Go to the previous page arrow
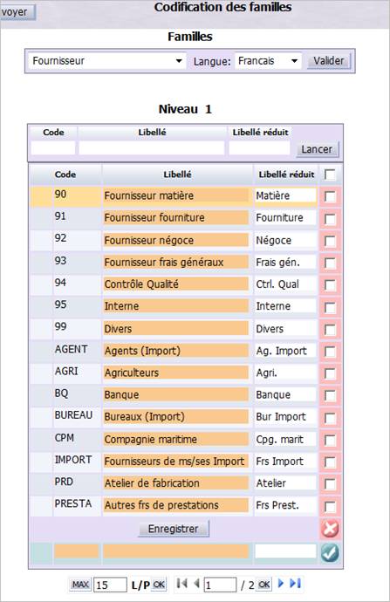390x602 pixels. 196,584
